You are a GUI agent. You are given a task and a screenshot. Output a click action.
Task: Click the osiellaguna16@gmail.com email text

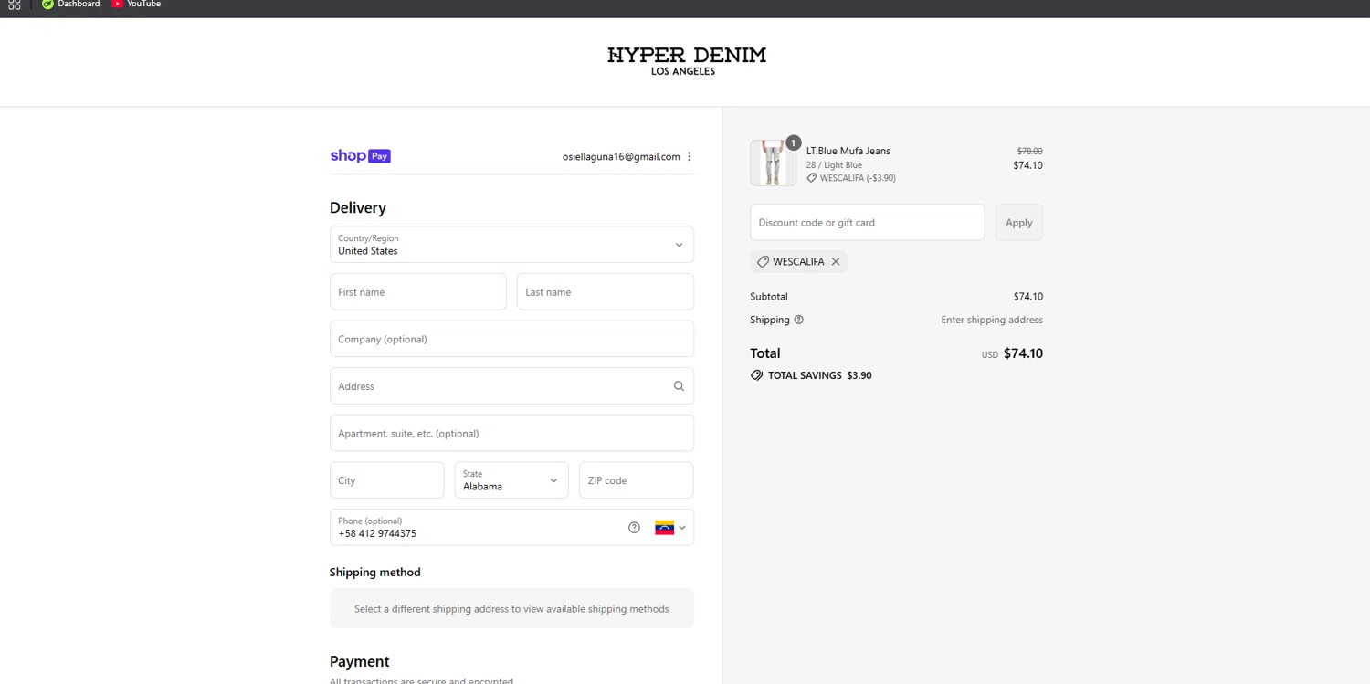click(x=621, y=156)
